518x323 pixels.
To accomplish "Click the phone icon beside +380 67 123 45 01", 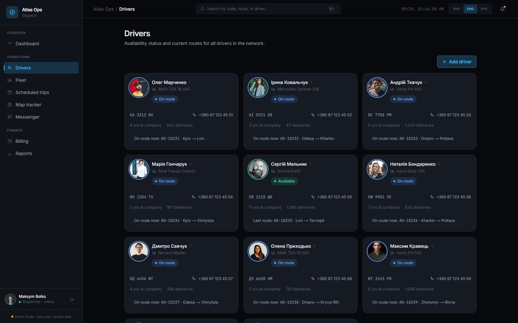I will coord(194,115).
